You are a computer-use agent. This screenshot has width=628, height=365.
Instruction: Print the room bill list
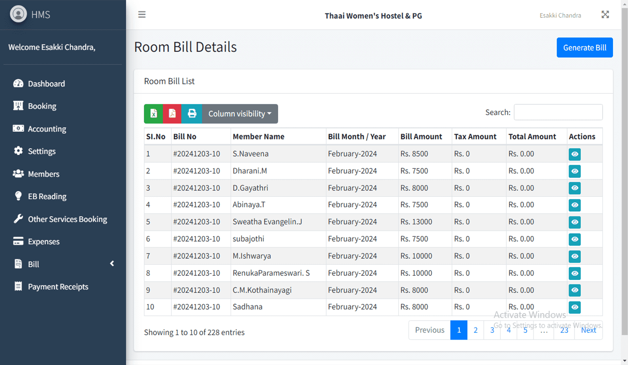tap(192, 113)
